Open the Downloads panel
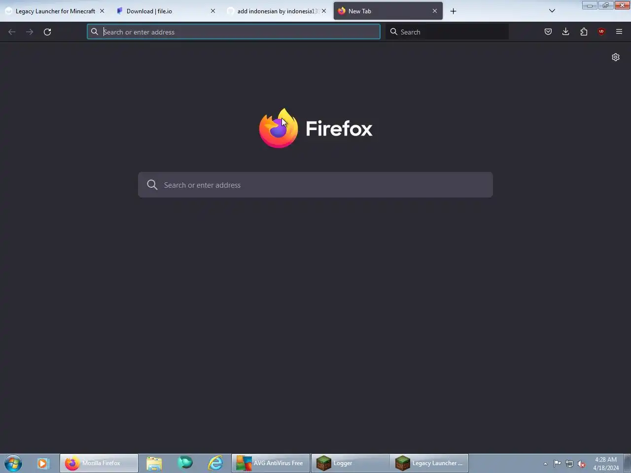631x473 pixels. point(565,32)
